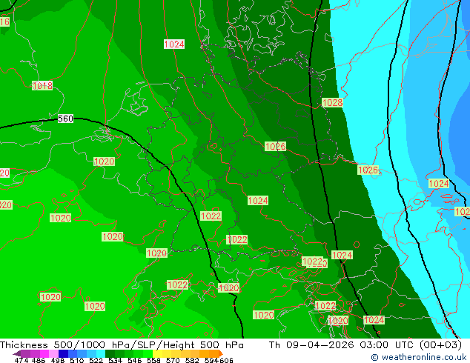Click legend value '498'

click(58, 360)
